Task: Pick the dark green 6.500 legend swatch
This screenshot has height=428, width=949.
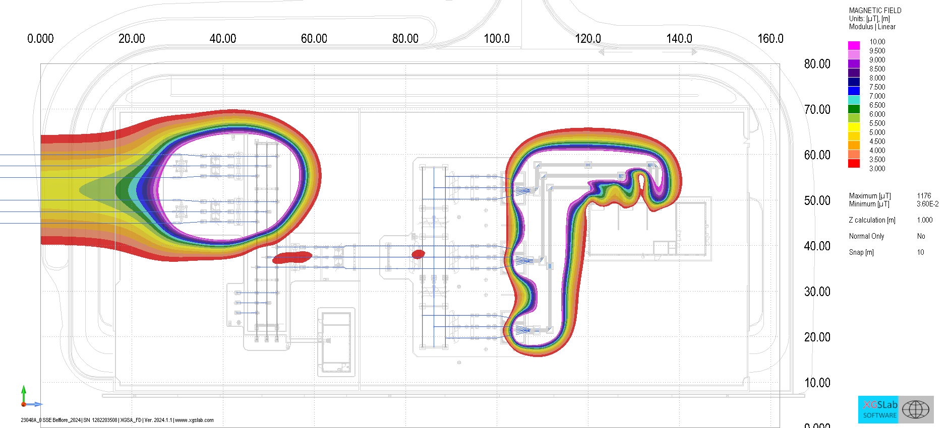Action: [854, 109]
